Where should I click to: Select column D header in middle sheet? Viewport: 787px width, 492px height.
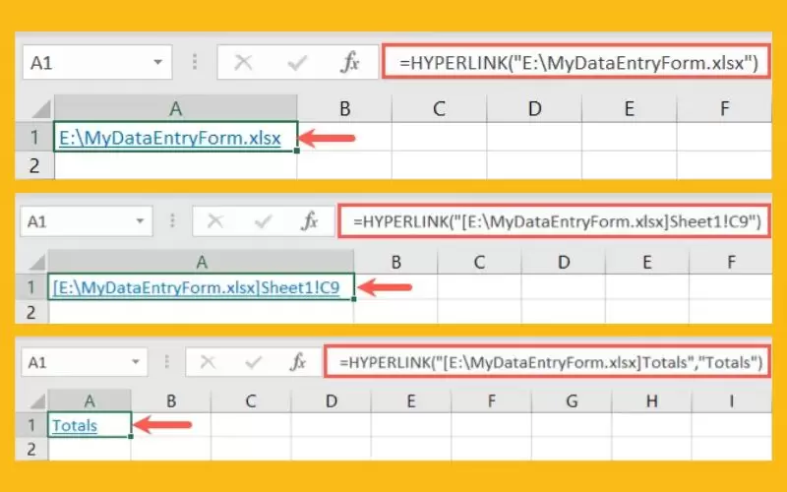point(563,262)
